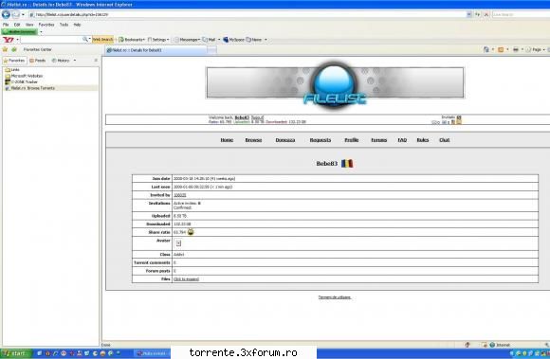The image size is (550, 359).
Task: Click the inviter link in Invited by row
Action: tap(180, 195)
